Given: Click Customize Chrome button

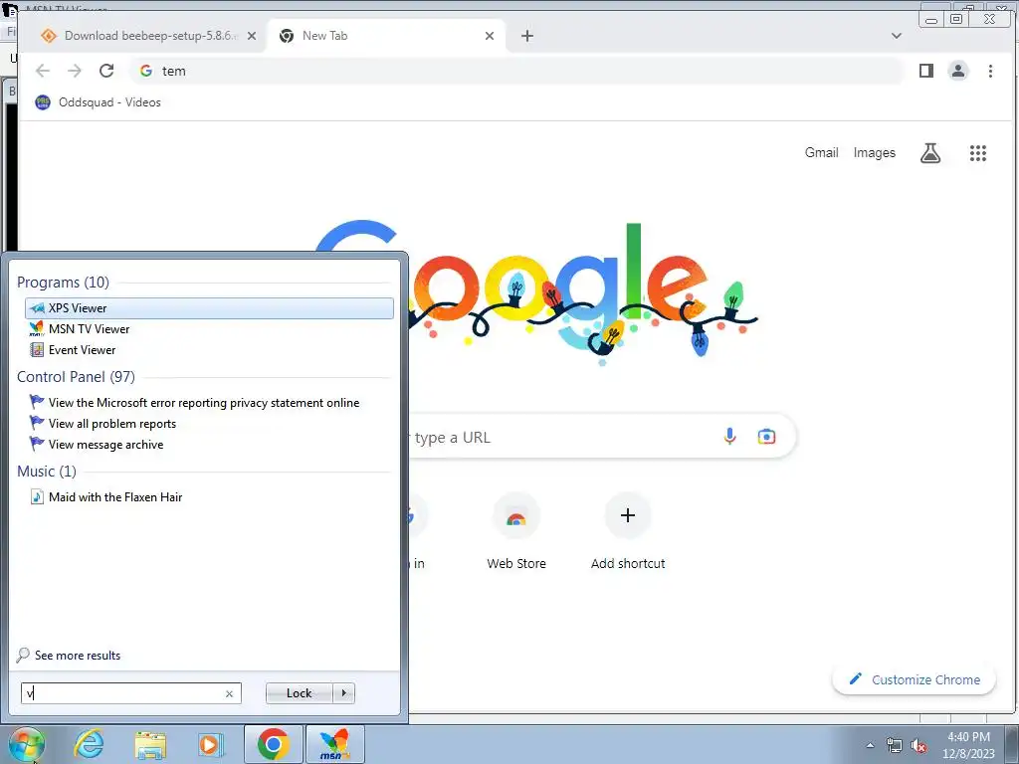Looking at the screenshot, I should [x=915, y=679].
